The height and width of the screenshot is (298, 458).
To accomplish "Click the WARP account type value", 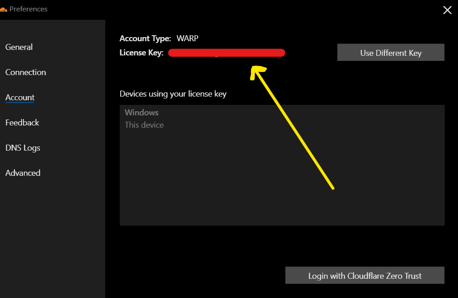I will pos(187,38).
